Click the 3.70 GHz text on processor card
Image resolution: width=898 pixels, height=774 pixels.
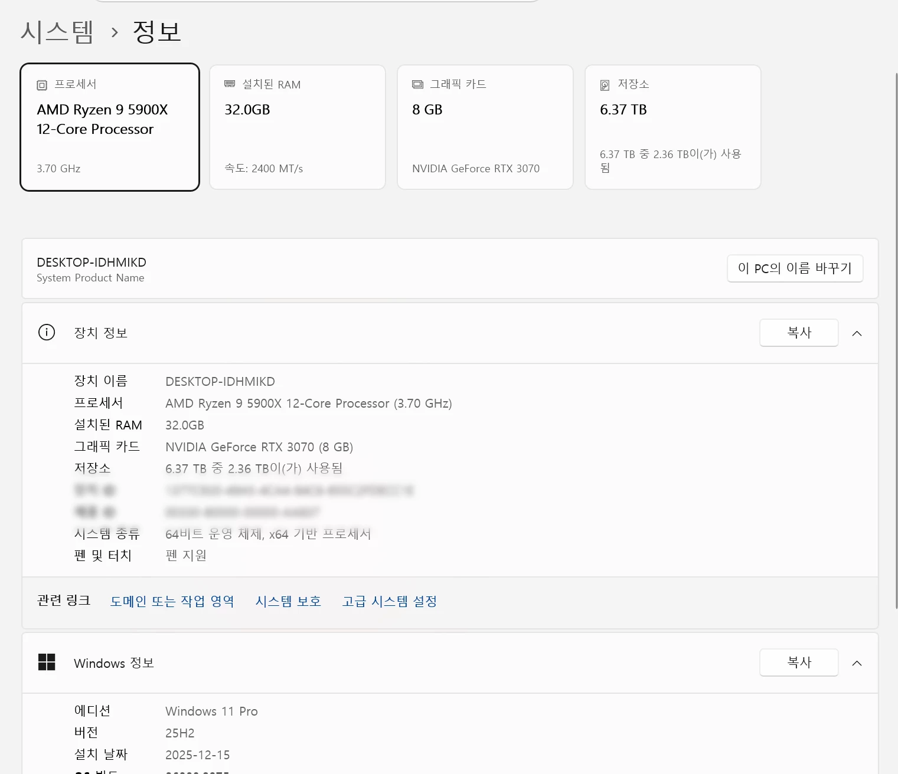[x=58, y=169]
